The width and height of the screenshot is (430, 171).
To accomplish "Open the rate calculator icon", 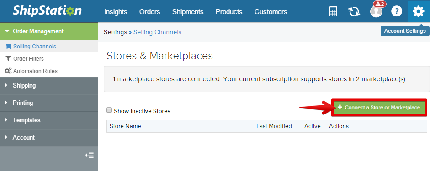I will coord(333,11).
